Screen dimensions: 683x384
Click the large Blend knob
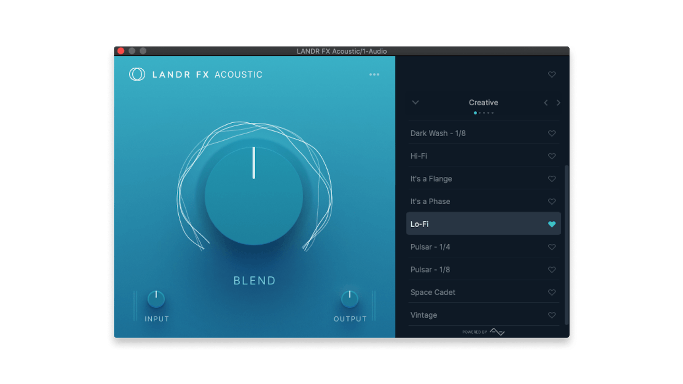click(254, 196)
